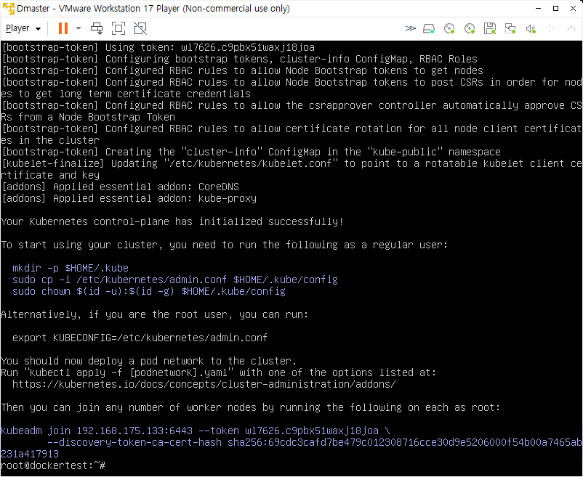
Task: Click the network adapter device icon
Action: point(510,28)
